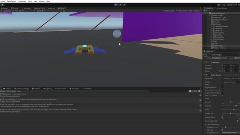Click the Output Master mixer field

(231, 82)
